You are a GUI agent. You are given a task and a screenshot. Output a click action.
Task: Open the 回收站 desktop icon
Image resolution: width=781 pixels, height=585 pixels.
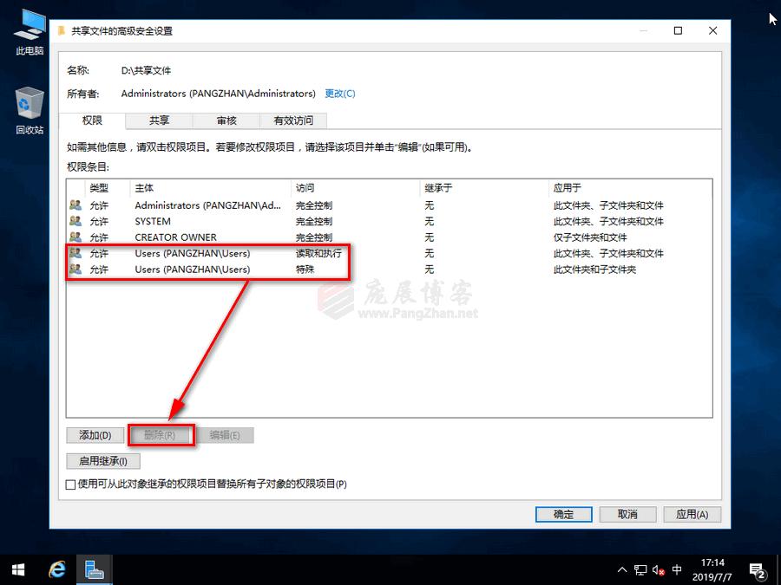point(28,104)
